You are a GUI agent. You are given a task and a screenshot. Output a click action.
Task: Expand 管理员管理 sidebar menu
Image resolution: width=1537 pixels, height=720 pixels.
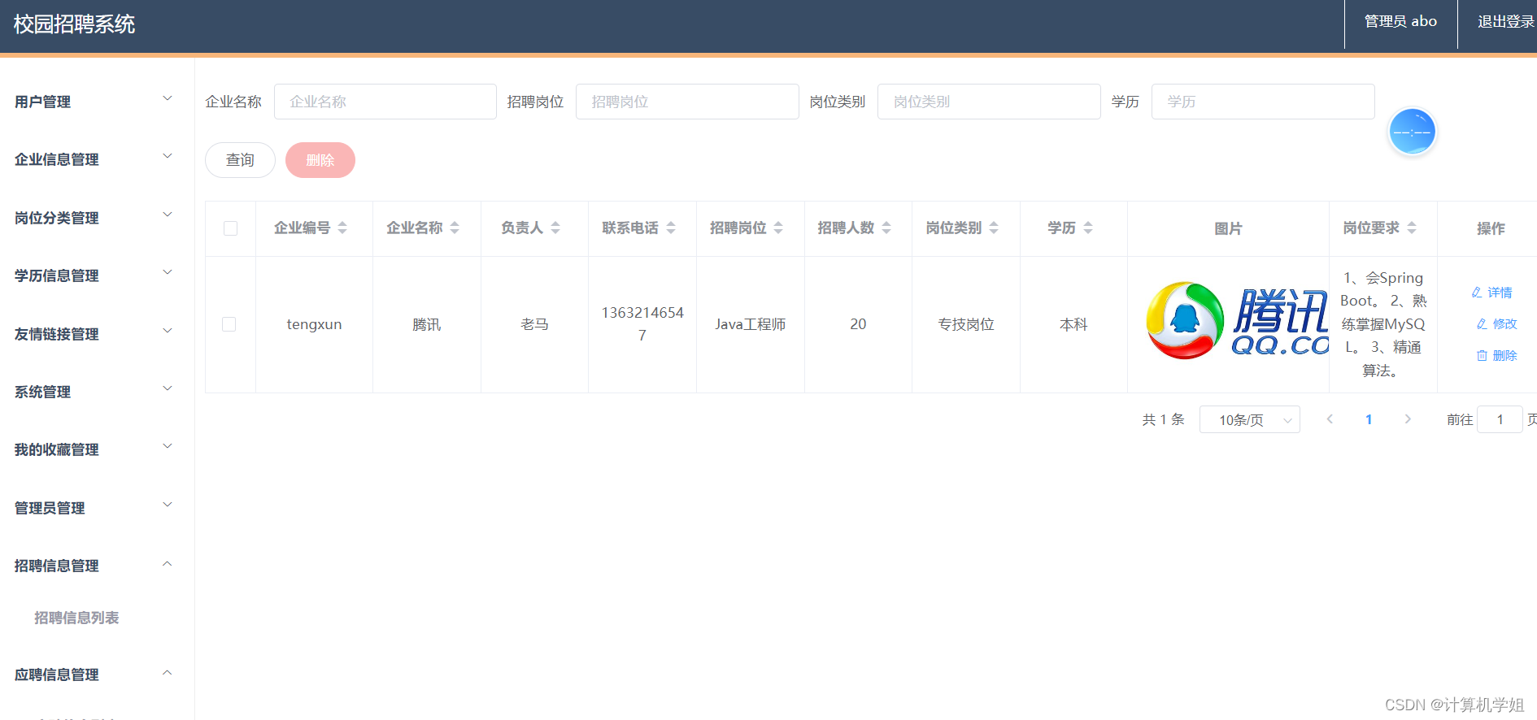(x=98, y=508)
